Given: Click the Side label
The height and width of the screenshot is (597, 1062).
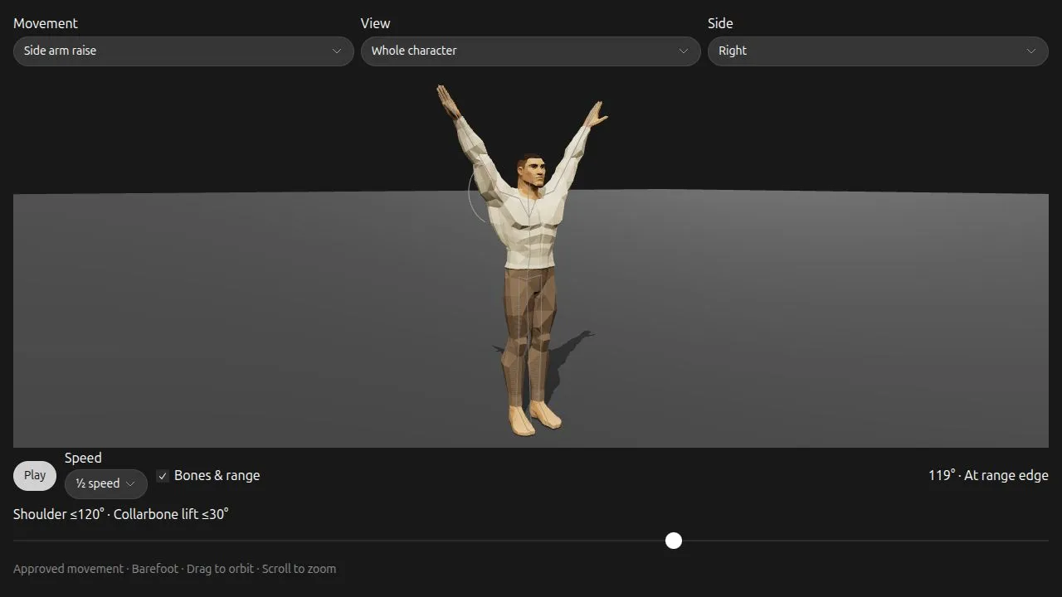Looking at the screenshot, I should [720, 23].
